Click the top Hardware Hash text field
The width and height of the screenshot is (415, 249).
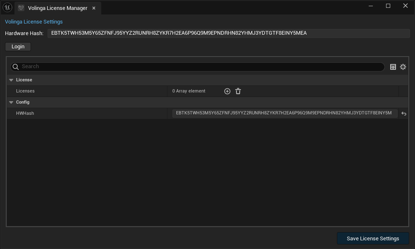[228, 33]
